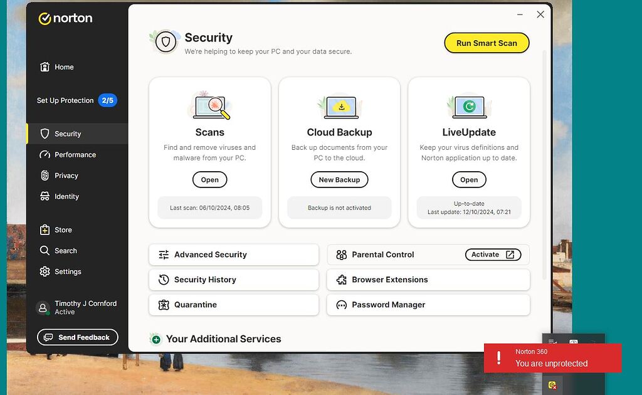Open the Norton icon in the system tray
The width and height of the screenshot is (642, 395).
coord(551,385)
